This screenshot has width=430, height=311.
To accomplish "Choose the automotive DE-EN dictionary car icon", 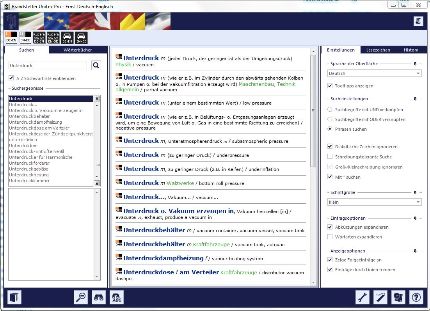I will pyautogui.click(x=67, y=37).
